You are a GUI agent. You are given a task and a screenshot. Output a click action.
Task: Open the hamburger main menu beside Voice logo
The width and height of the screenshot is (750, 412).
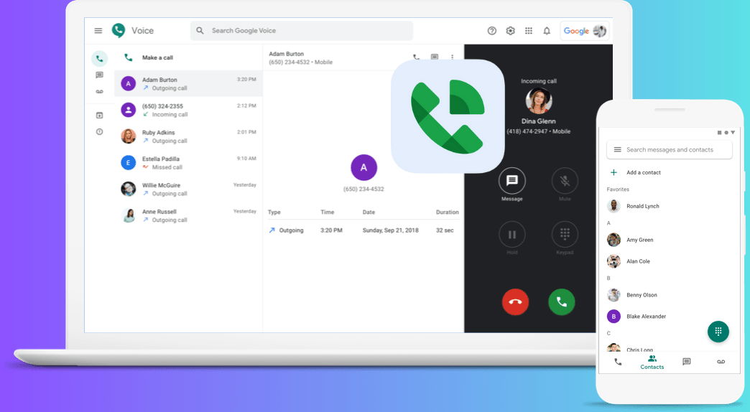tap(98, 31)
